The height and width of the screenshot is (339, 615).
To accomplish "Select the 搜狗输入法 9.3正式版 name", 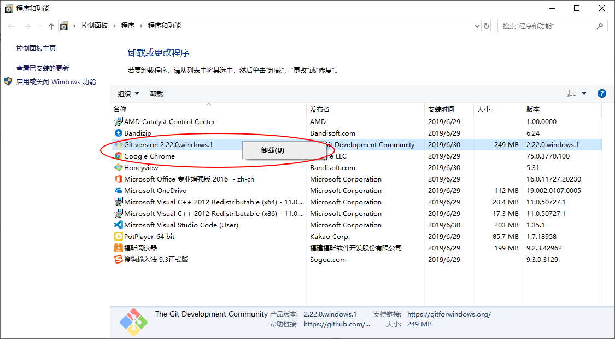I will point(156,260).
